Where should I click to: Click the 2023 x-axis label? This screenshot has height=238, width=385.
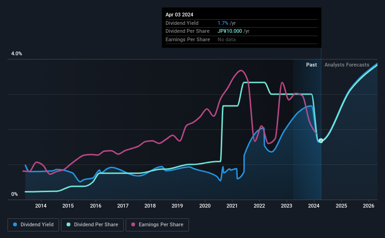[x=287, y=206]
